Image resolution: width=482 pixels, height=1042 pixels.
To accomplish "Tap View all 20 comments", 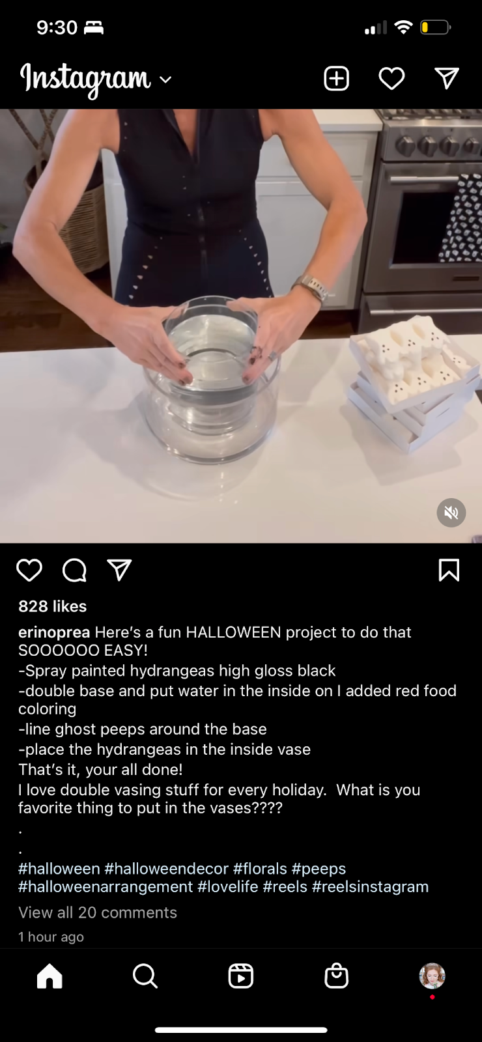I will pyautogui.click(x=98, y=912).
